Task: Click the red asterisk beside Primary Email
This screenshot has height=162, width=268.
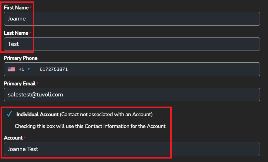Action: pos(38,83)
